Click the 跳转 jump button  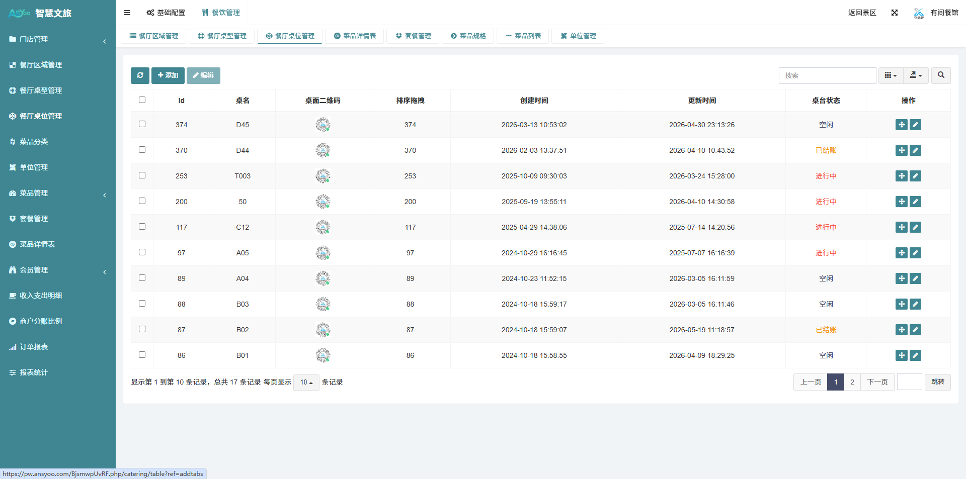click(938, 382)
